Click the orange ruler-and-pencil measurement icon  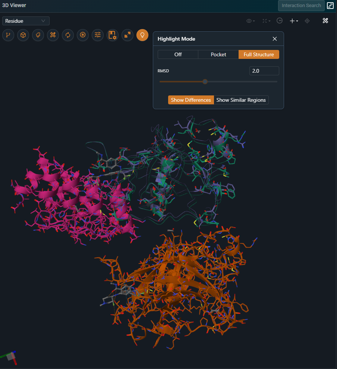[x=53, y=35]
